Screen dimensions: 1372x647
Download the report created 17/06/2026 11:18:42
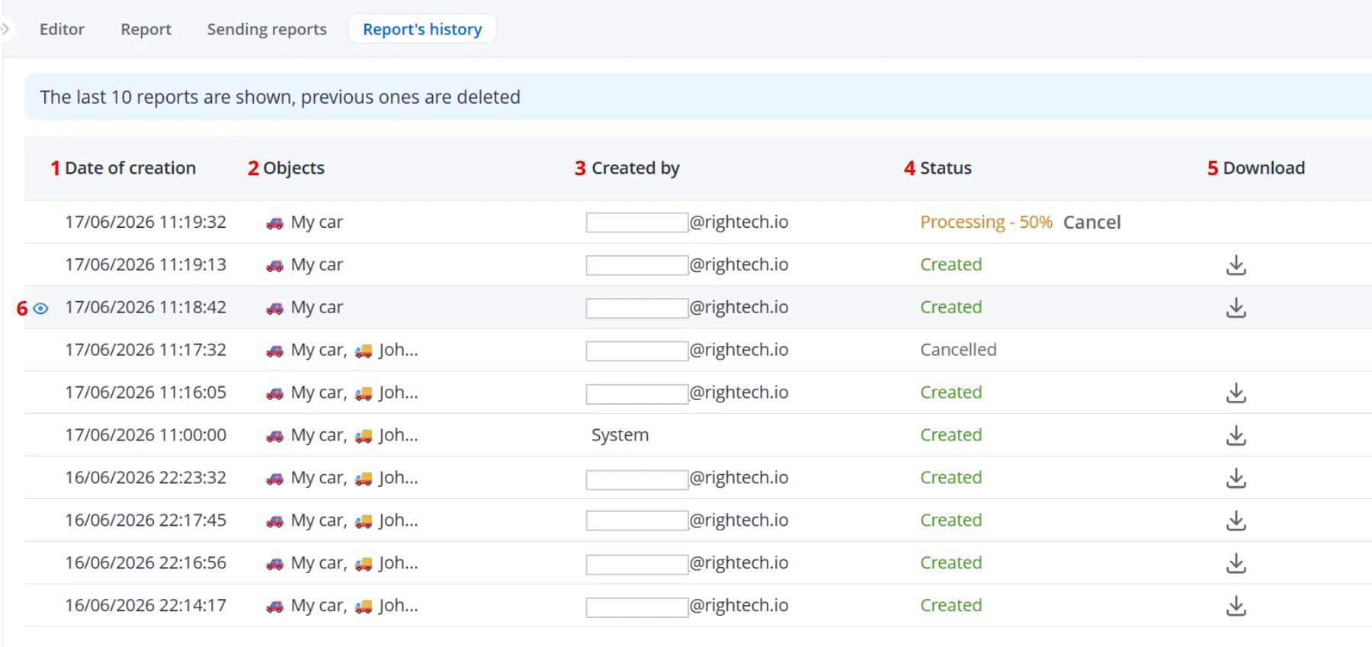[1236, 308]
